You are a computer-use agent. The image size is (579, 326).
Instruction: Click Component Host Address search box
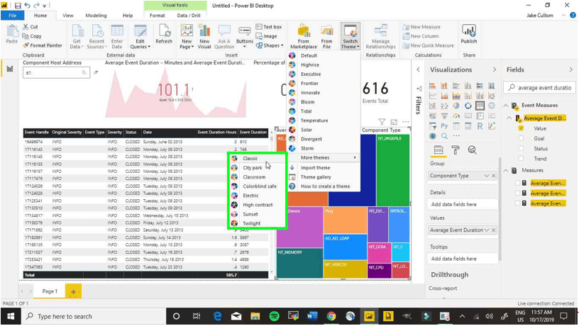[56, 73]
